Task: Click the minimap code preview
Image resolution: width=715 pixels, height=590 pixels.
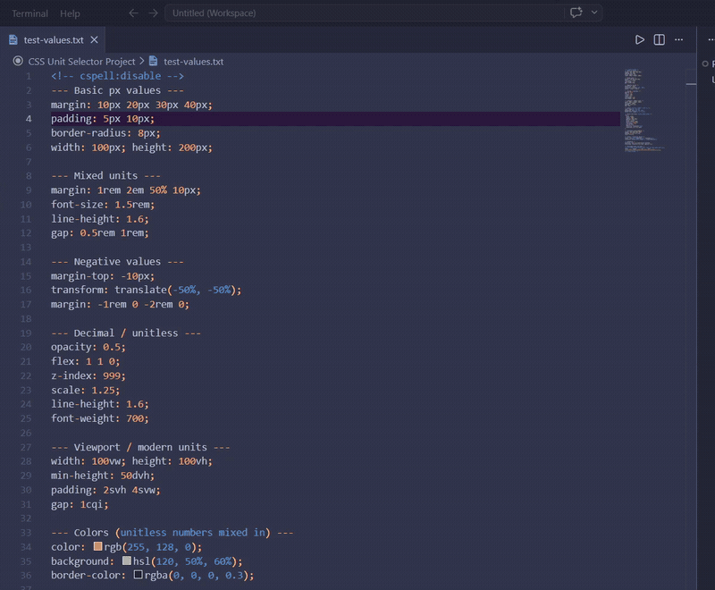Action: (643, 111)
